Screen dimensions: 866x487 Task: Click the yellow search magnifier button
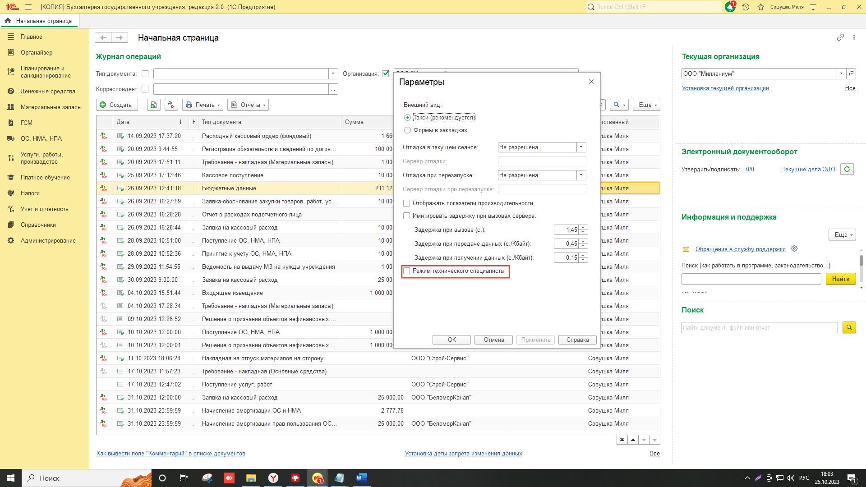849,327
